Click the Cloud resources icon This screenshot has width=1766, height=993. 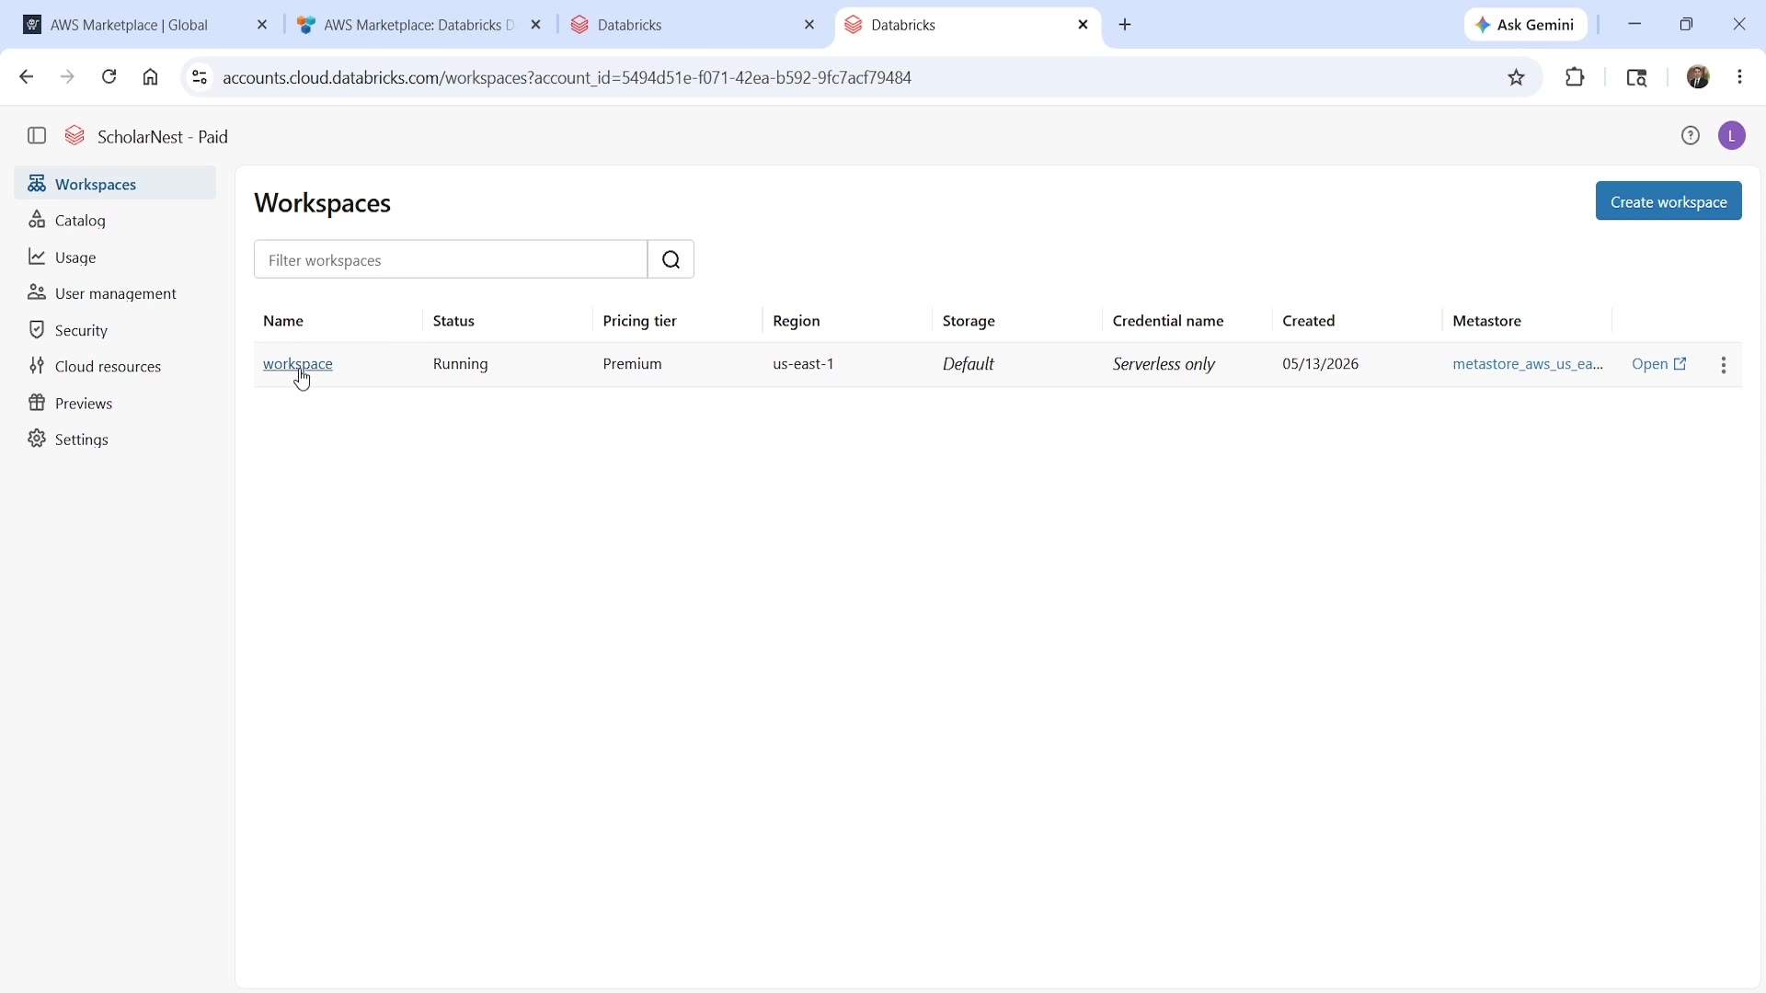click(37, 367)
